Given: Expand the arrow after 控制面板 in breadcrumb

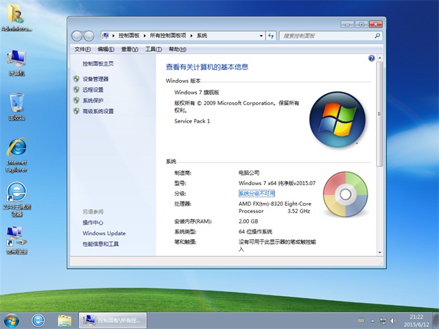Looking at the screenshot, I should coord(143,35).
